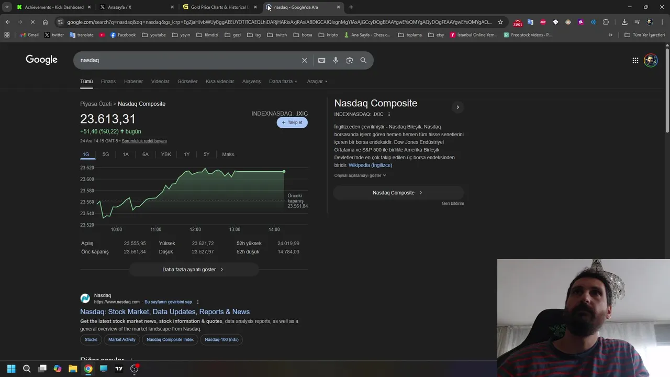Go to the browser home page icon
The width and height of the screenshot is (670, 377).
coord(46,22)
